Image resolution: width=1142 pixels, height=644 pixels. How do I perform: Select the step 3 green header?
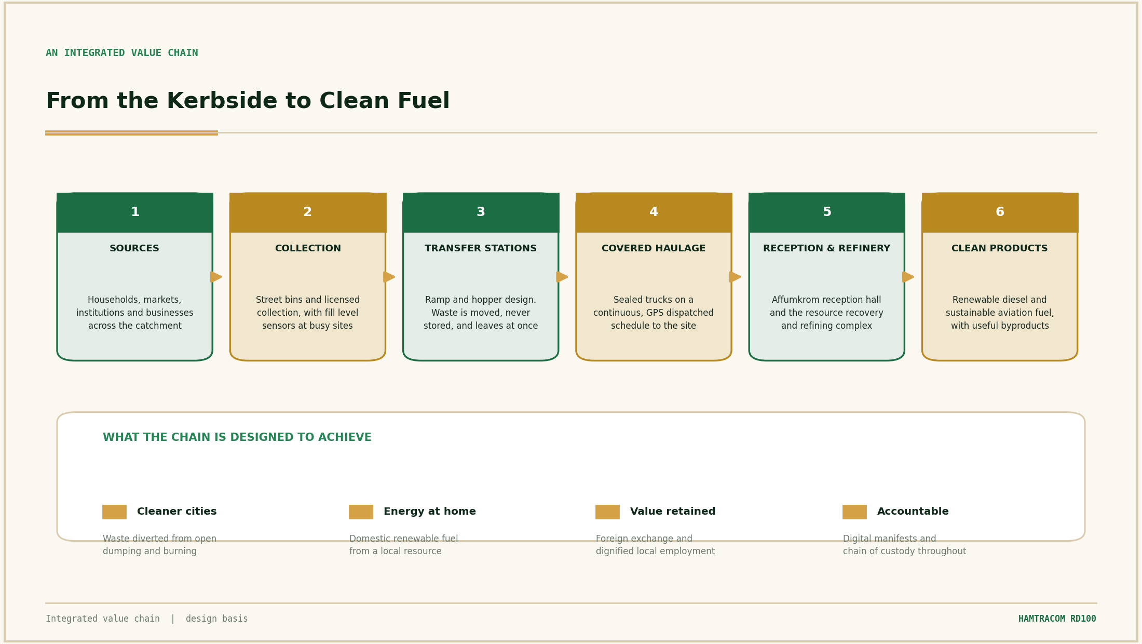pos(481,212)
